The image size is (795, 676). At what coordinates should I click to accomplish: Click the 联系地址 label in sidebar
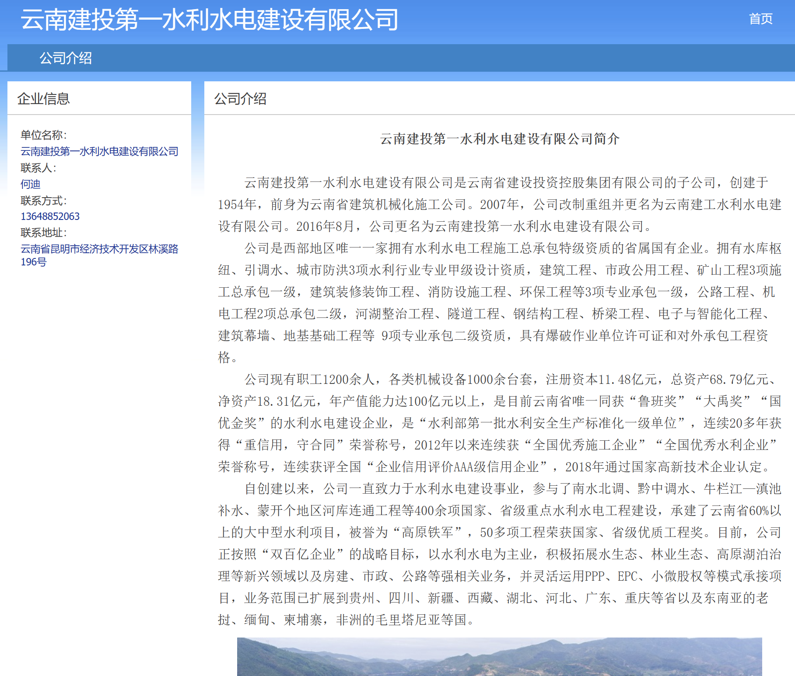[x=43, y=232]
